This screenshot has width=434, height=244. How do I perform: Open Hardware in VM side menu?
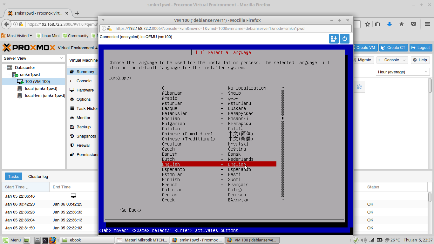83,90
